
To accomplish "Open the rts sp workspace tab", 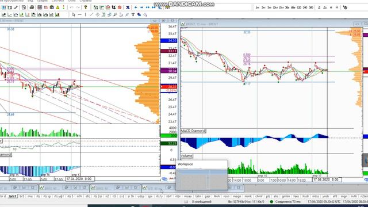I will (x=47, y=196).
